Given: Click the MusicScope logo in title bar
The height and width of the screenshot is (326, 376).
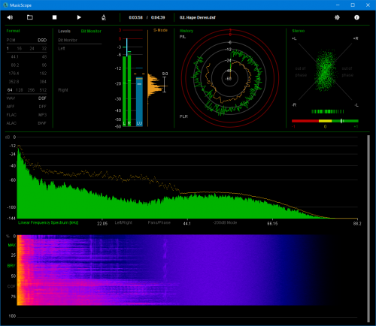Looking at the screenshot, I should point(5,5).
